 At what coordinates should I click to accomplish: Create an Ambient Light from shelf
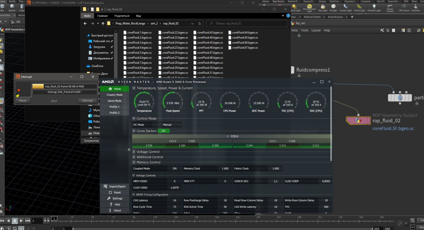[374, 8]
